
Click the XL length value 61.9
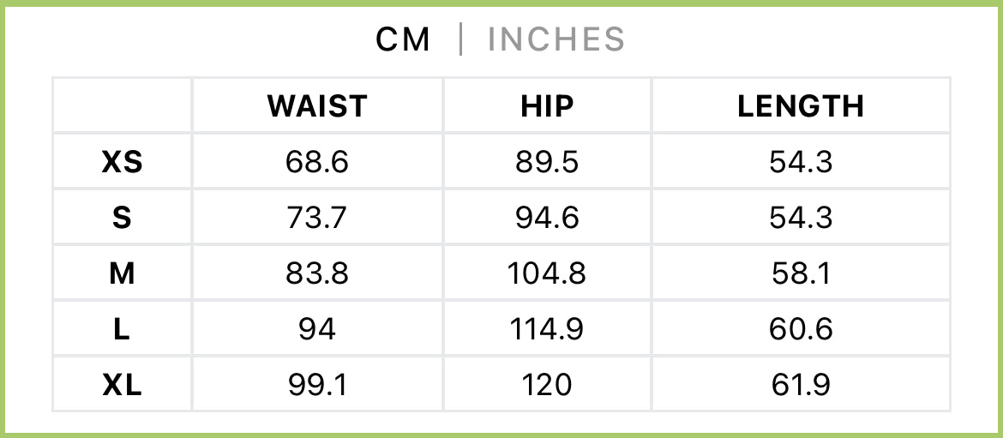[x=801, y=386]
